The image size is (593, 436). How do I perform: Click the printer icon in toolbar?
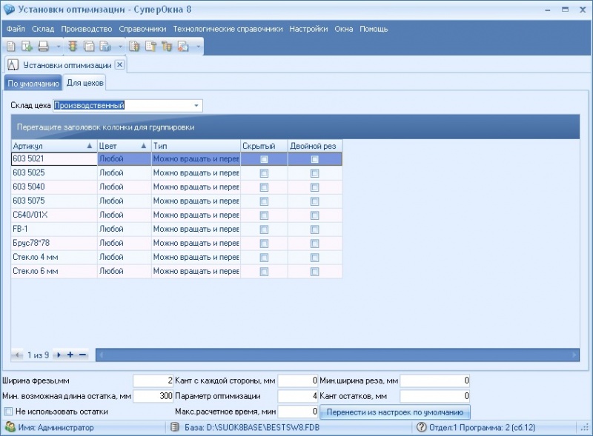point(43,47)
